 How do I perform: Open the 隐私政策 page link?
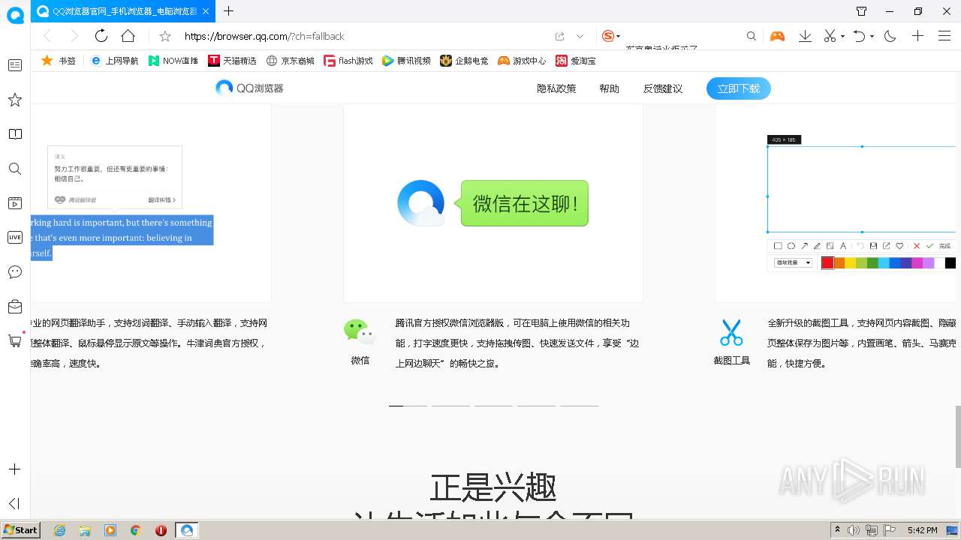click(556, 88)
